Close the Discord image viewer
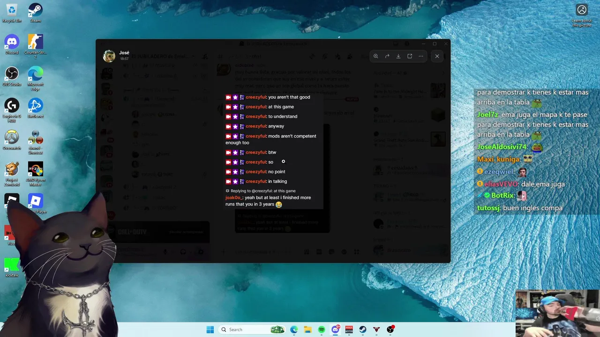The width and height of the screenshot is (600, 337). 437,56
